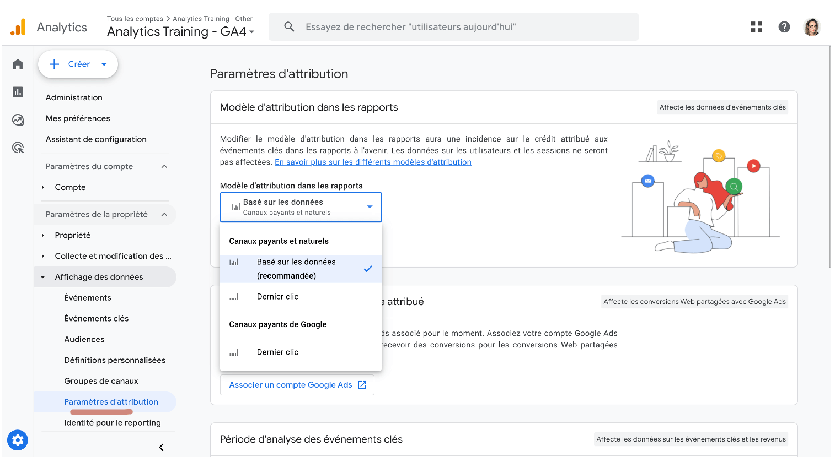835x457 pixels.
Task: Click the search input field
Action: [x=453, y=27]
